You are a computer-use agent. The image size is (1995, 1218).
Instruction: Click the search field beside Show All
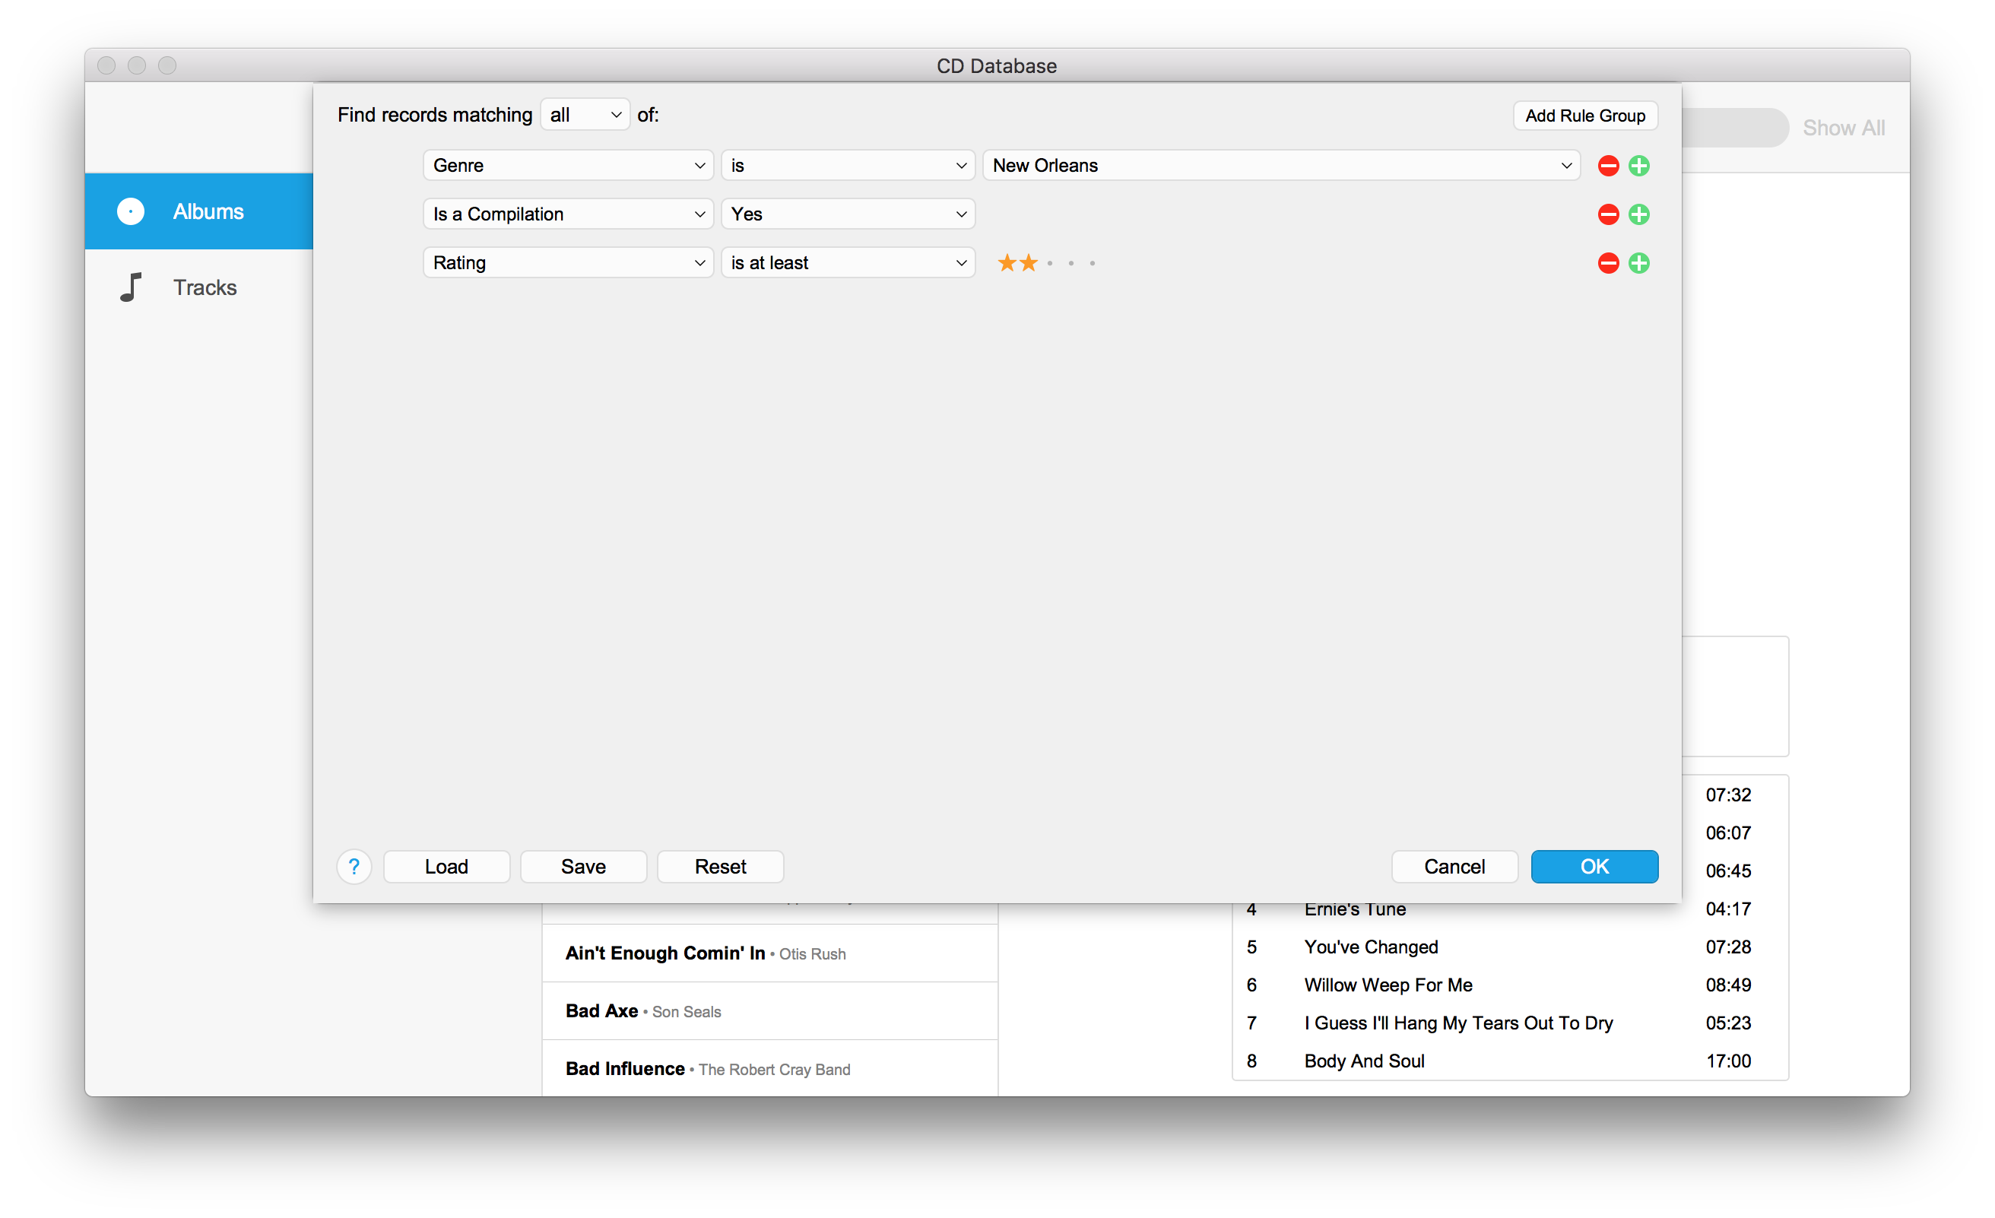pyautogui.click(x=1735, y=128)
